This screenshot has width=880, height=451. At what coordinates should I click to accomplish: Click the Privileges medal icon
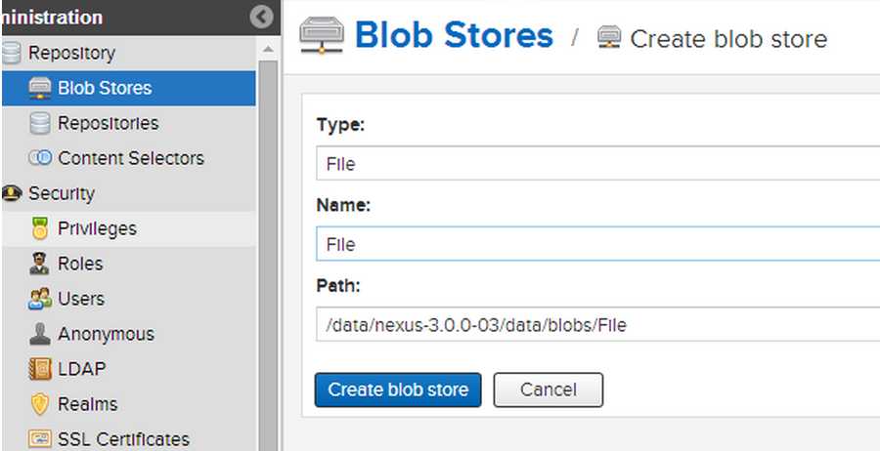click(x=40, y=228)
